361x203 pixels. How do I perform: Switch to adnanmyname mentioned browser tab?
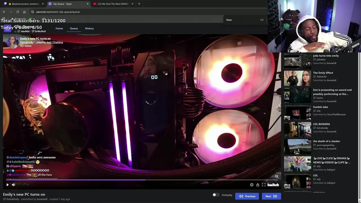pos(24,4)
